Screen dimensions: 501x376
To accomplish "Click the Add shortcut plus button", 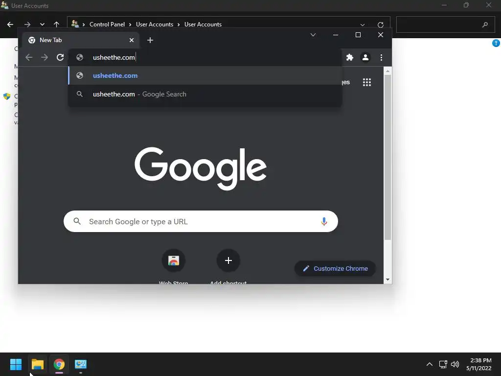I will [228, 260].
